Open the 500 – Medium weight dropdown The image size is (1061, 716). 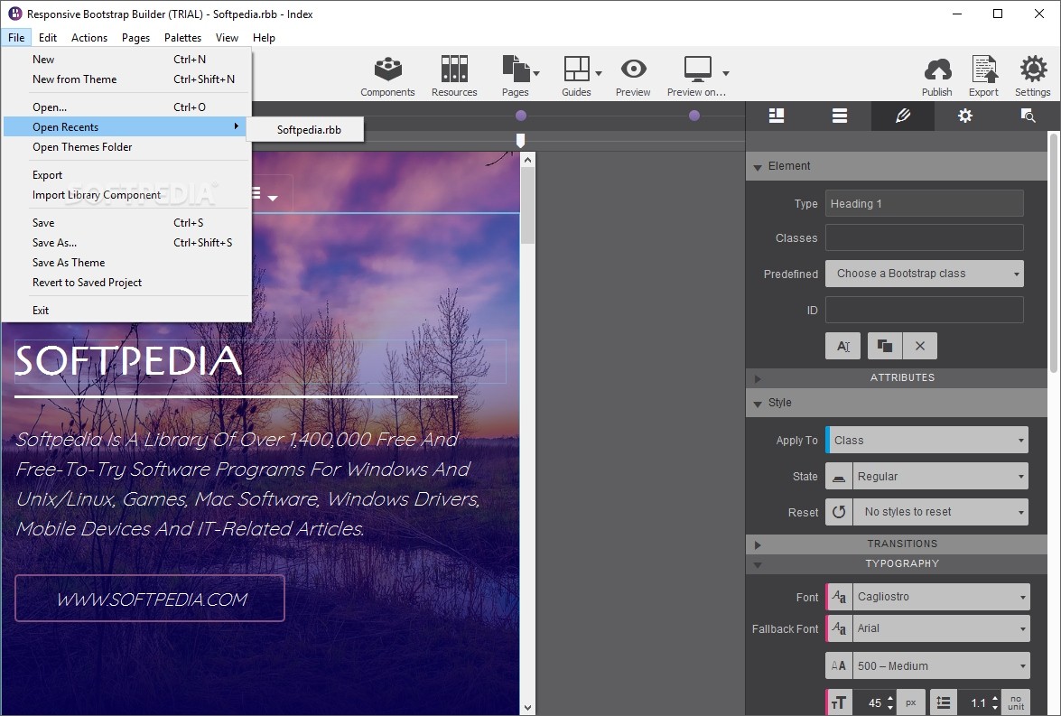[941, 666]
